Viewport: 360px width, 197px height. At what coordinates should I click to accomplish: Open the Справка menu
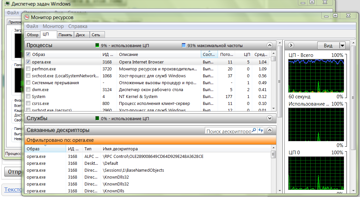click(78, 26)
